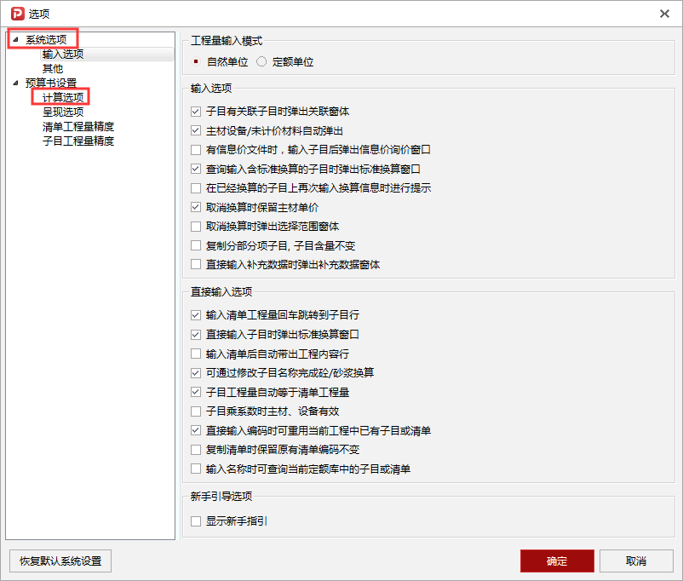Check 显示新手指引 under 新手引导选项
This screenshot has height=581, width=683.
tap(195, 521)
